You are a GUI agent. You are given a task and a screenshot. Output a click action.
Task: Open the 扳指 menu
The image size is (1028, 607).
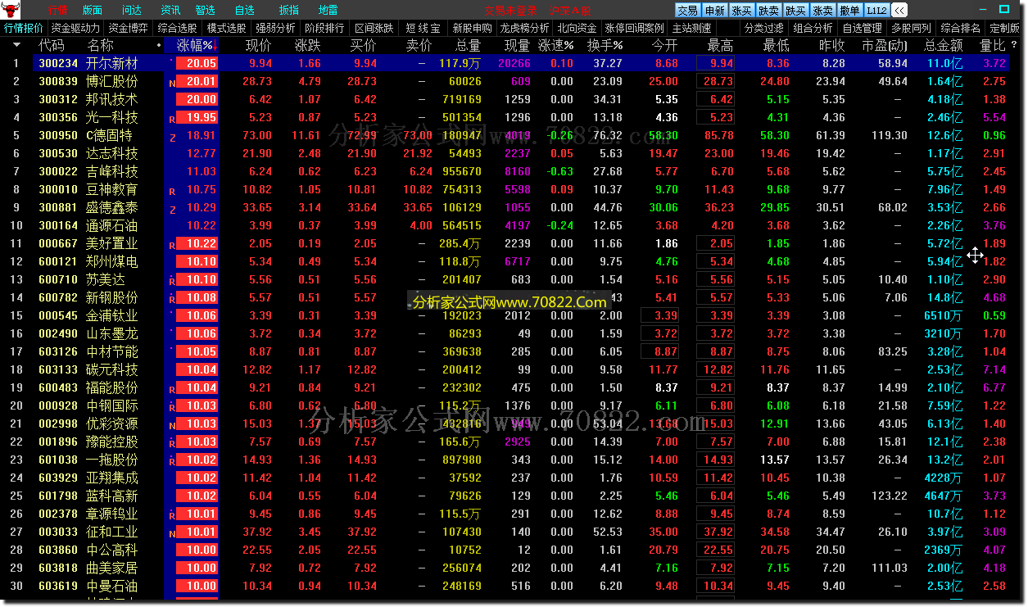point(289,11)
